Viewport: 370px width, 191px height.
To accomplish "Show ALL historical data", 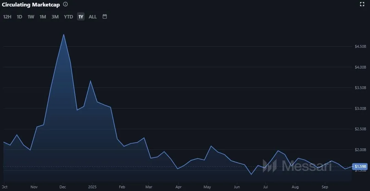I will point(93,17).
